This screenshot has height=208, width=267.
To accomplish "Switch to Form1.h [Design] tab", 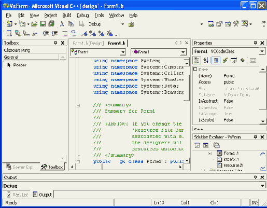I will click(88, 43).
